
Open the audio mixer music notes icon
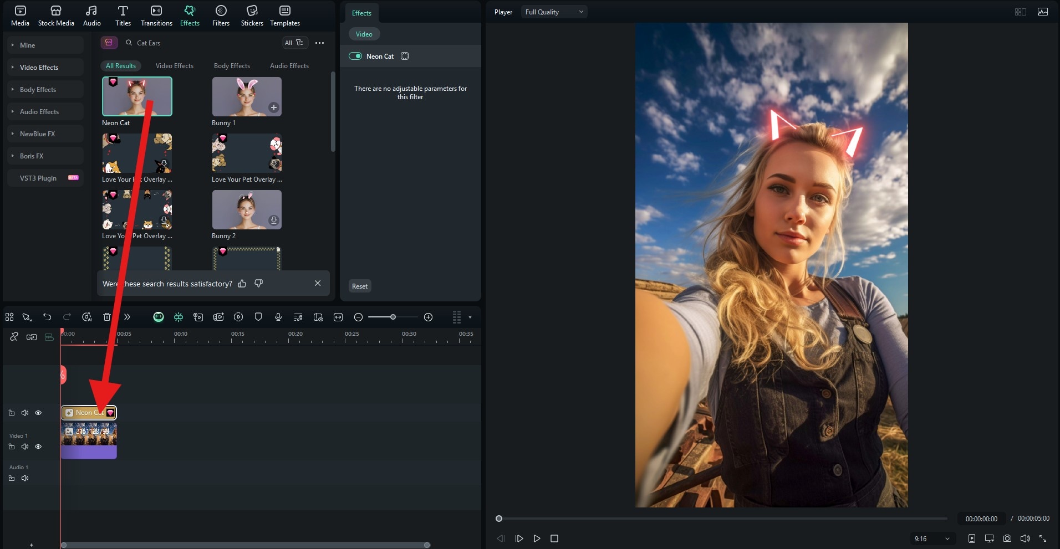pyautogui.click(x=298, y=317)
